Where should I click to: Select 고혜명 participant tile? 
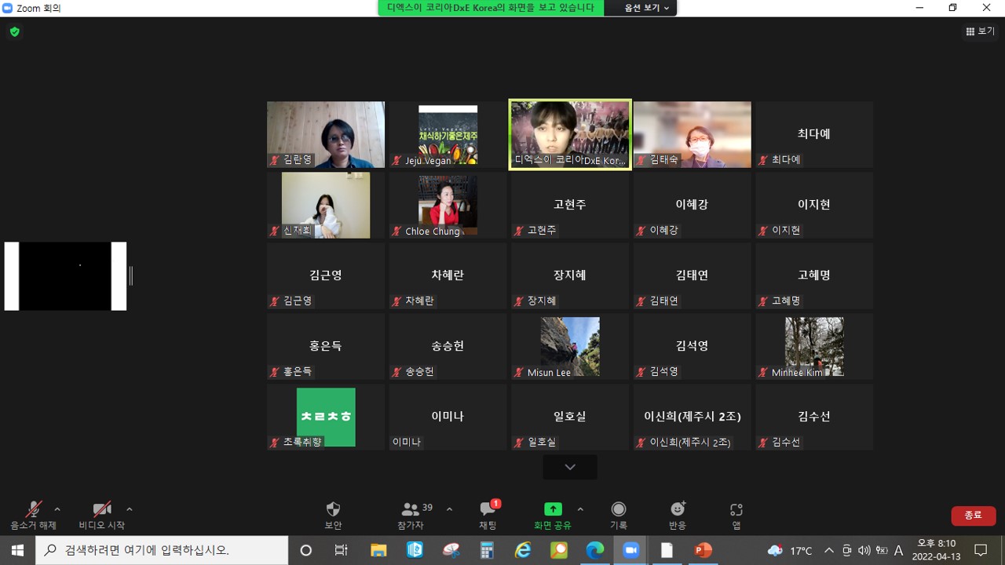tap(814, 275)
